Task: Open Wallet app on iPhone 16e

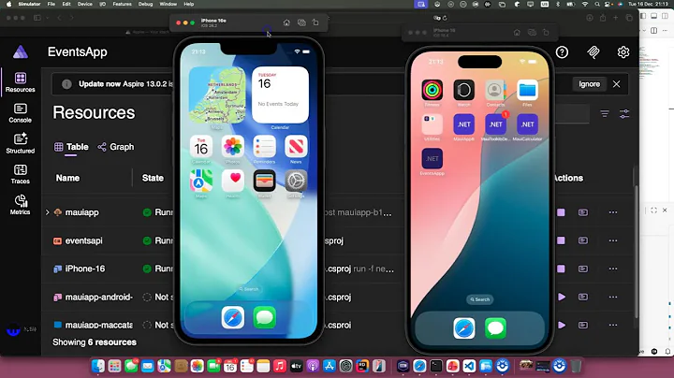Action: coord(264,181)
